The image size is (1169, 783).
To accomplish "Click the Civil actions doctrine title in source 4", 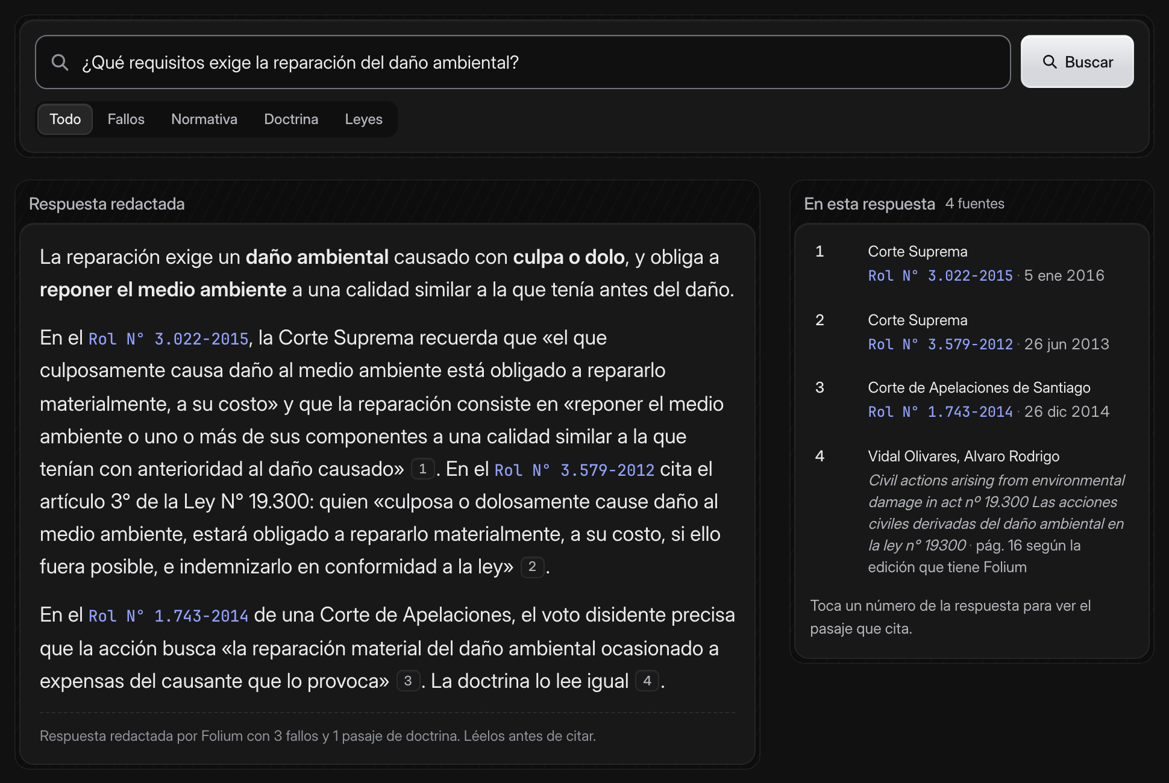I will [996, 513].
